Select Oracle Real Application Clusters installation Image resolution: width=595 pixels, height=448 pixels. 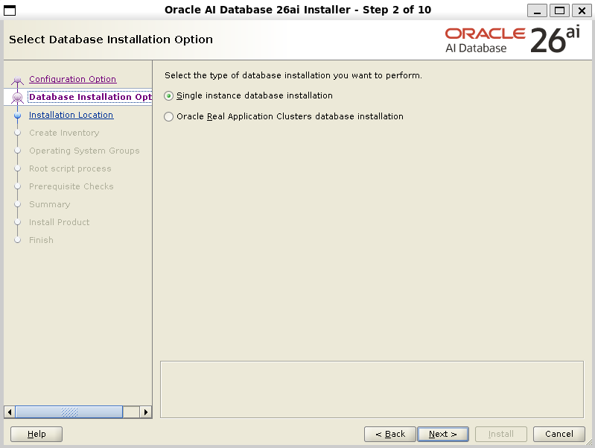pyautogui.click(x=169, y=117)
